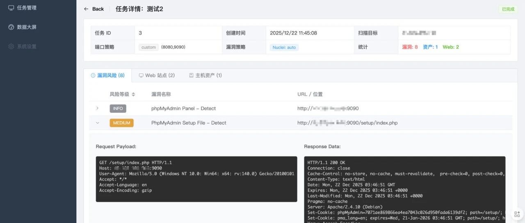
Task: Click the custom port strategy tag
Action: click(x=148, y=47)
